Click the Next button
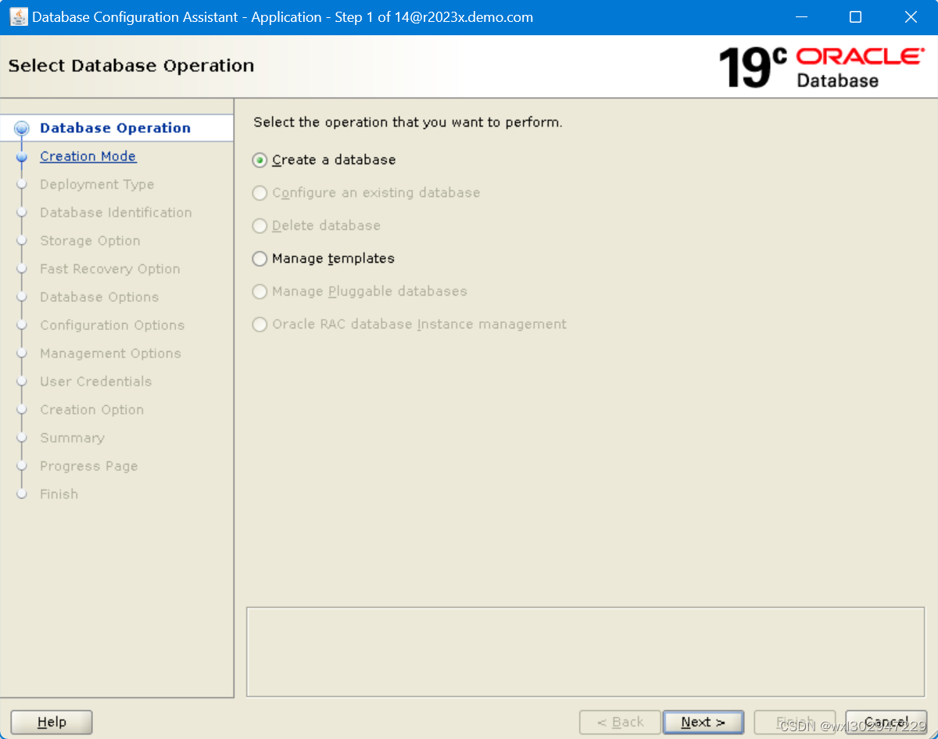The width and height of the screenshot is (938, 739). [x=703, y=723]
